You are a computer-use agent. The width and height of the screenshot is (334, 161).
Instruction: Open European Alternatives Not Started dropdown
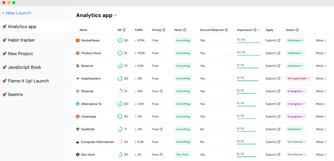(x=296, y=142)
